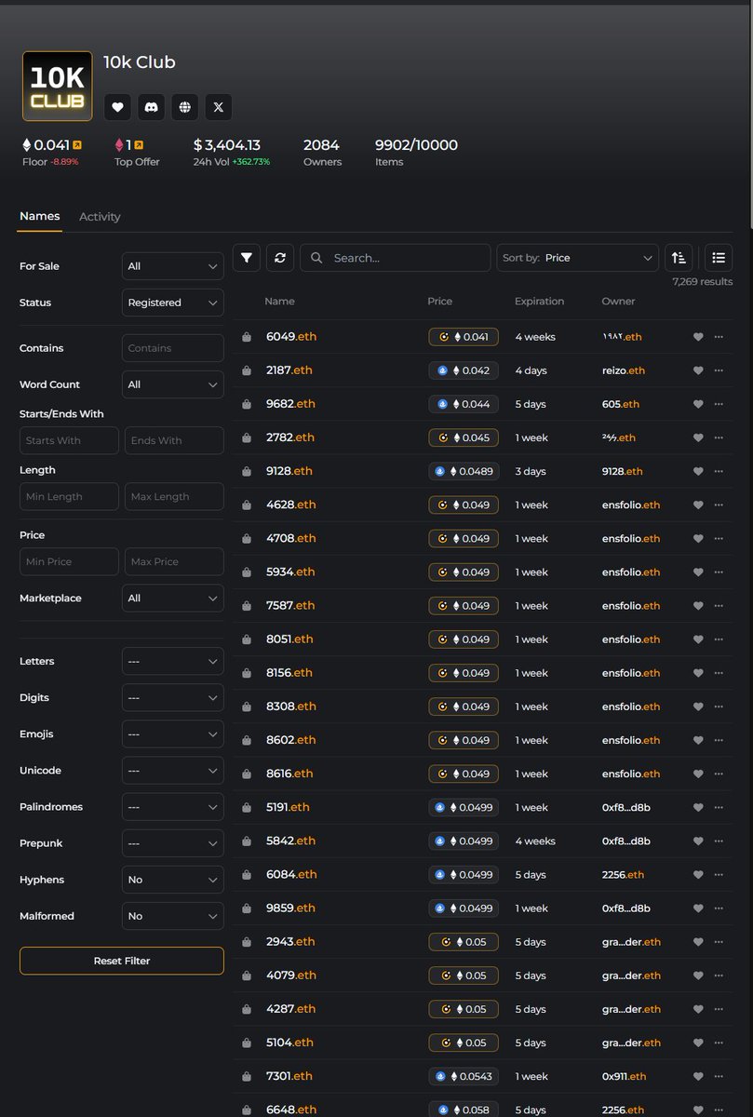The width and height of the screenshot is (753, 1117).
Task: Open the Palindromes filter dropdown
Action: (x=173, y=807)
